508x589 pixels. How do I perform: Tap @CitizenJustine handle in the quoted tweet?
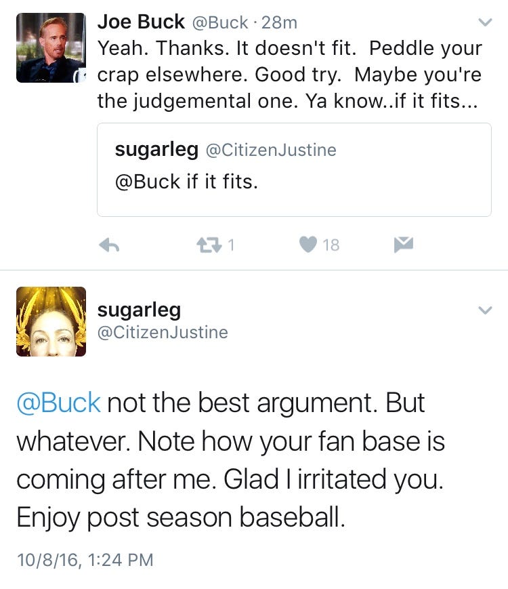tap(270, 150)
